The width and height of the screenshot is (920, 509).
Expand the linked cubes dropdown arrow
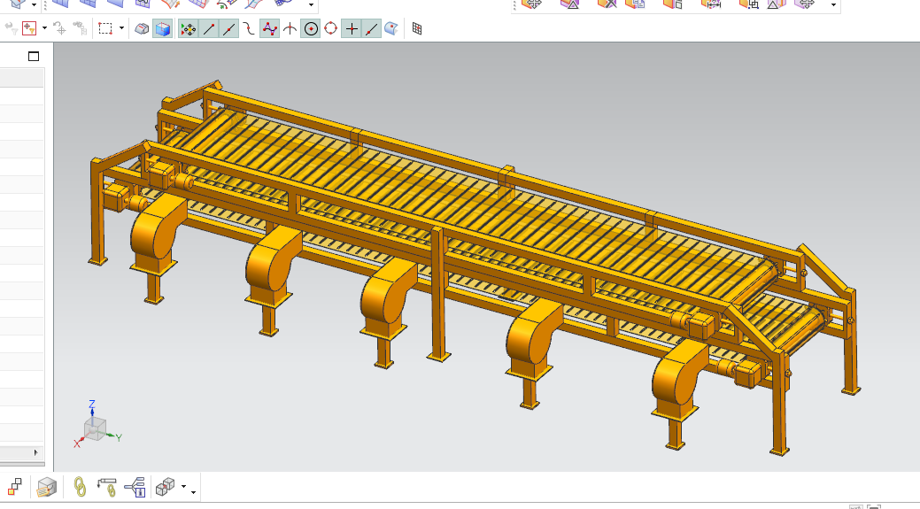pyautogui.click(x=183, y=487)
